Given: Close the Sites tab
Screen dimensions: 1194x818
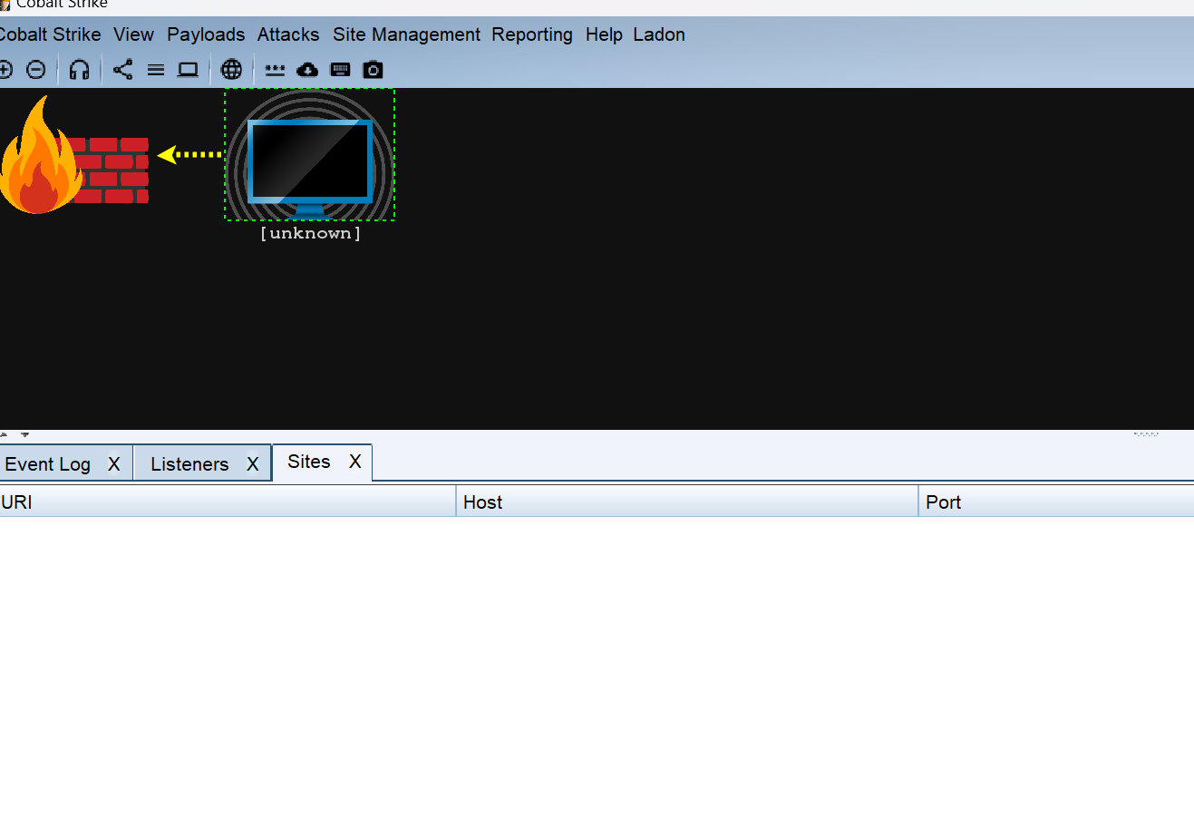Looking at the screenshot, I should (x=355, y=462).
